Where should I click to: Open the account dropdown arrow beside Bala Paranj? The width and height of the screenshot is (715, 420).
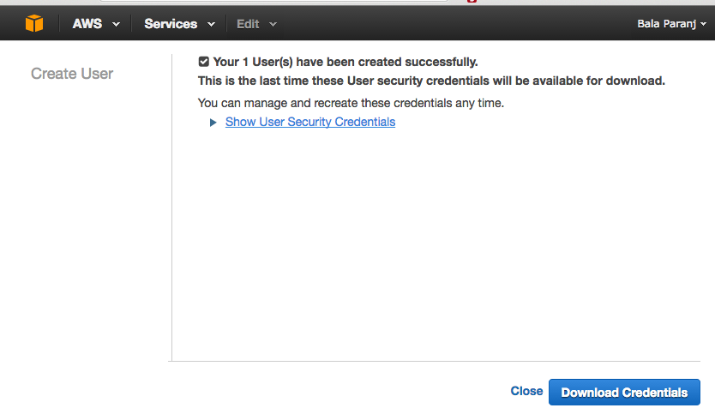coord(704,24)
